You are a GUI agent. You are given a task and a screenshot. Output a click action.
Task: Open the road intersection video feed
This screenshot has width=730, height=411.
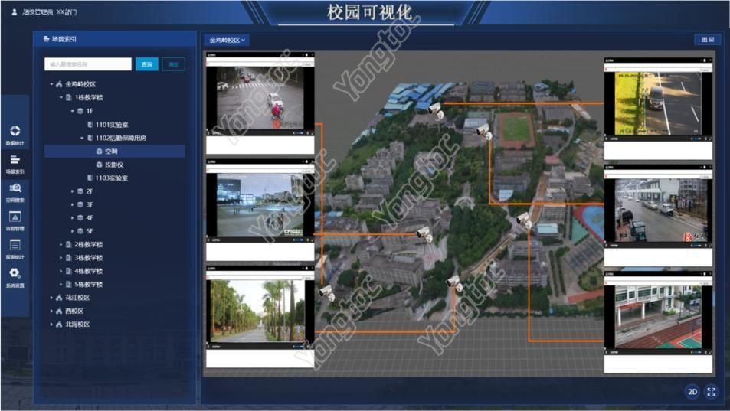coord(260,98)
